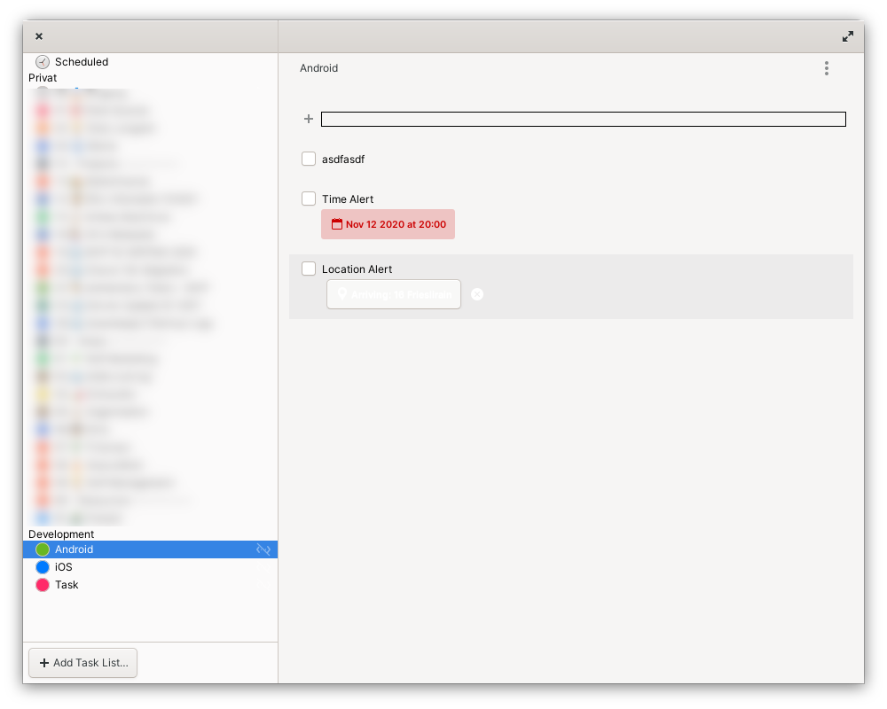Viewport: 887px width, 709px height.
Task: Click the clock icon beside Scheduled
Action: (x=41, y=62)
